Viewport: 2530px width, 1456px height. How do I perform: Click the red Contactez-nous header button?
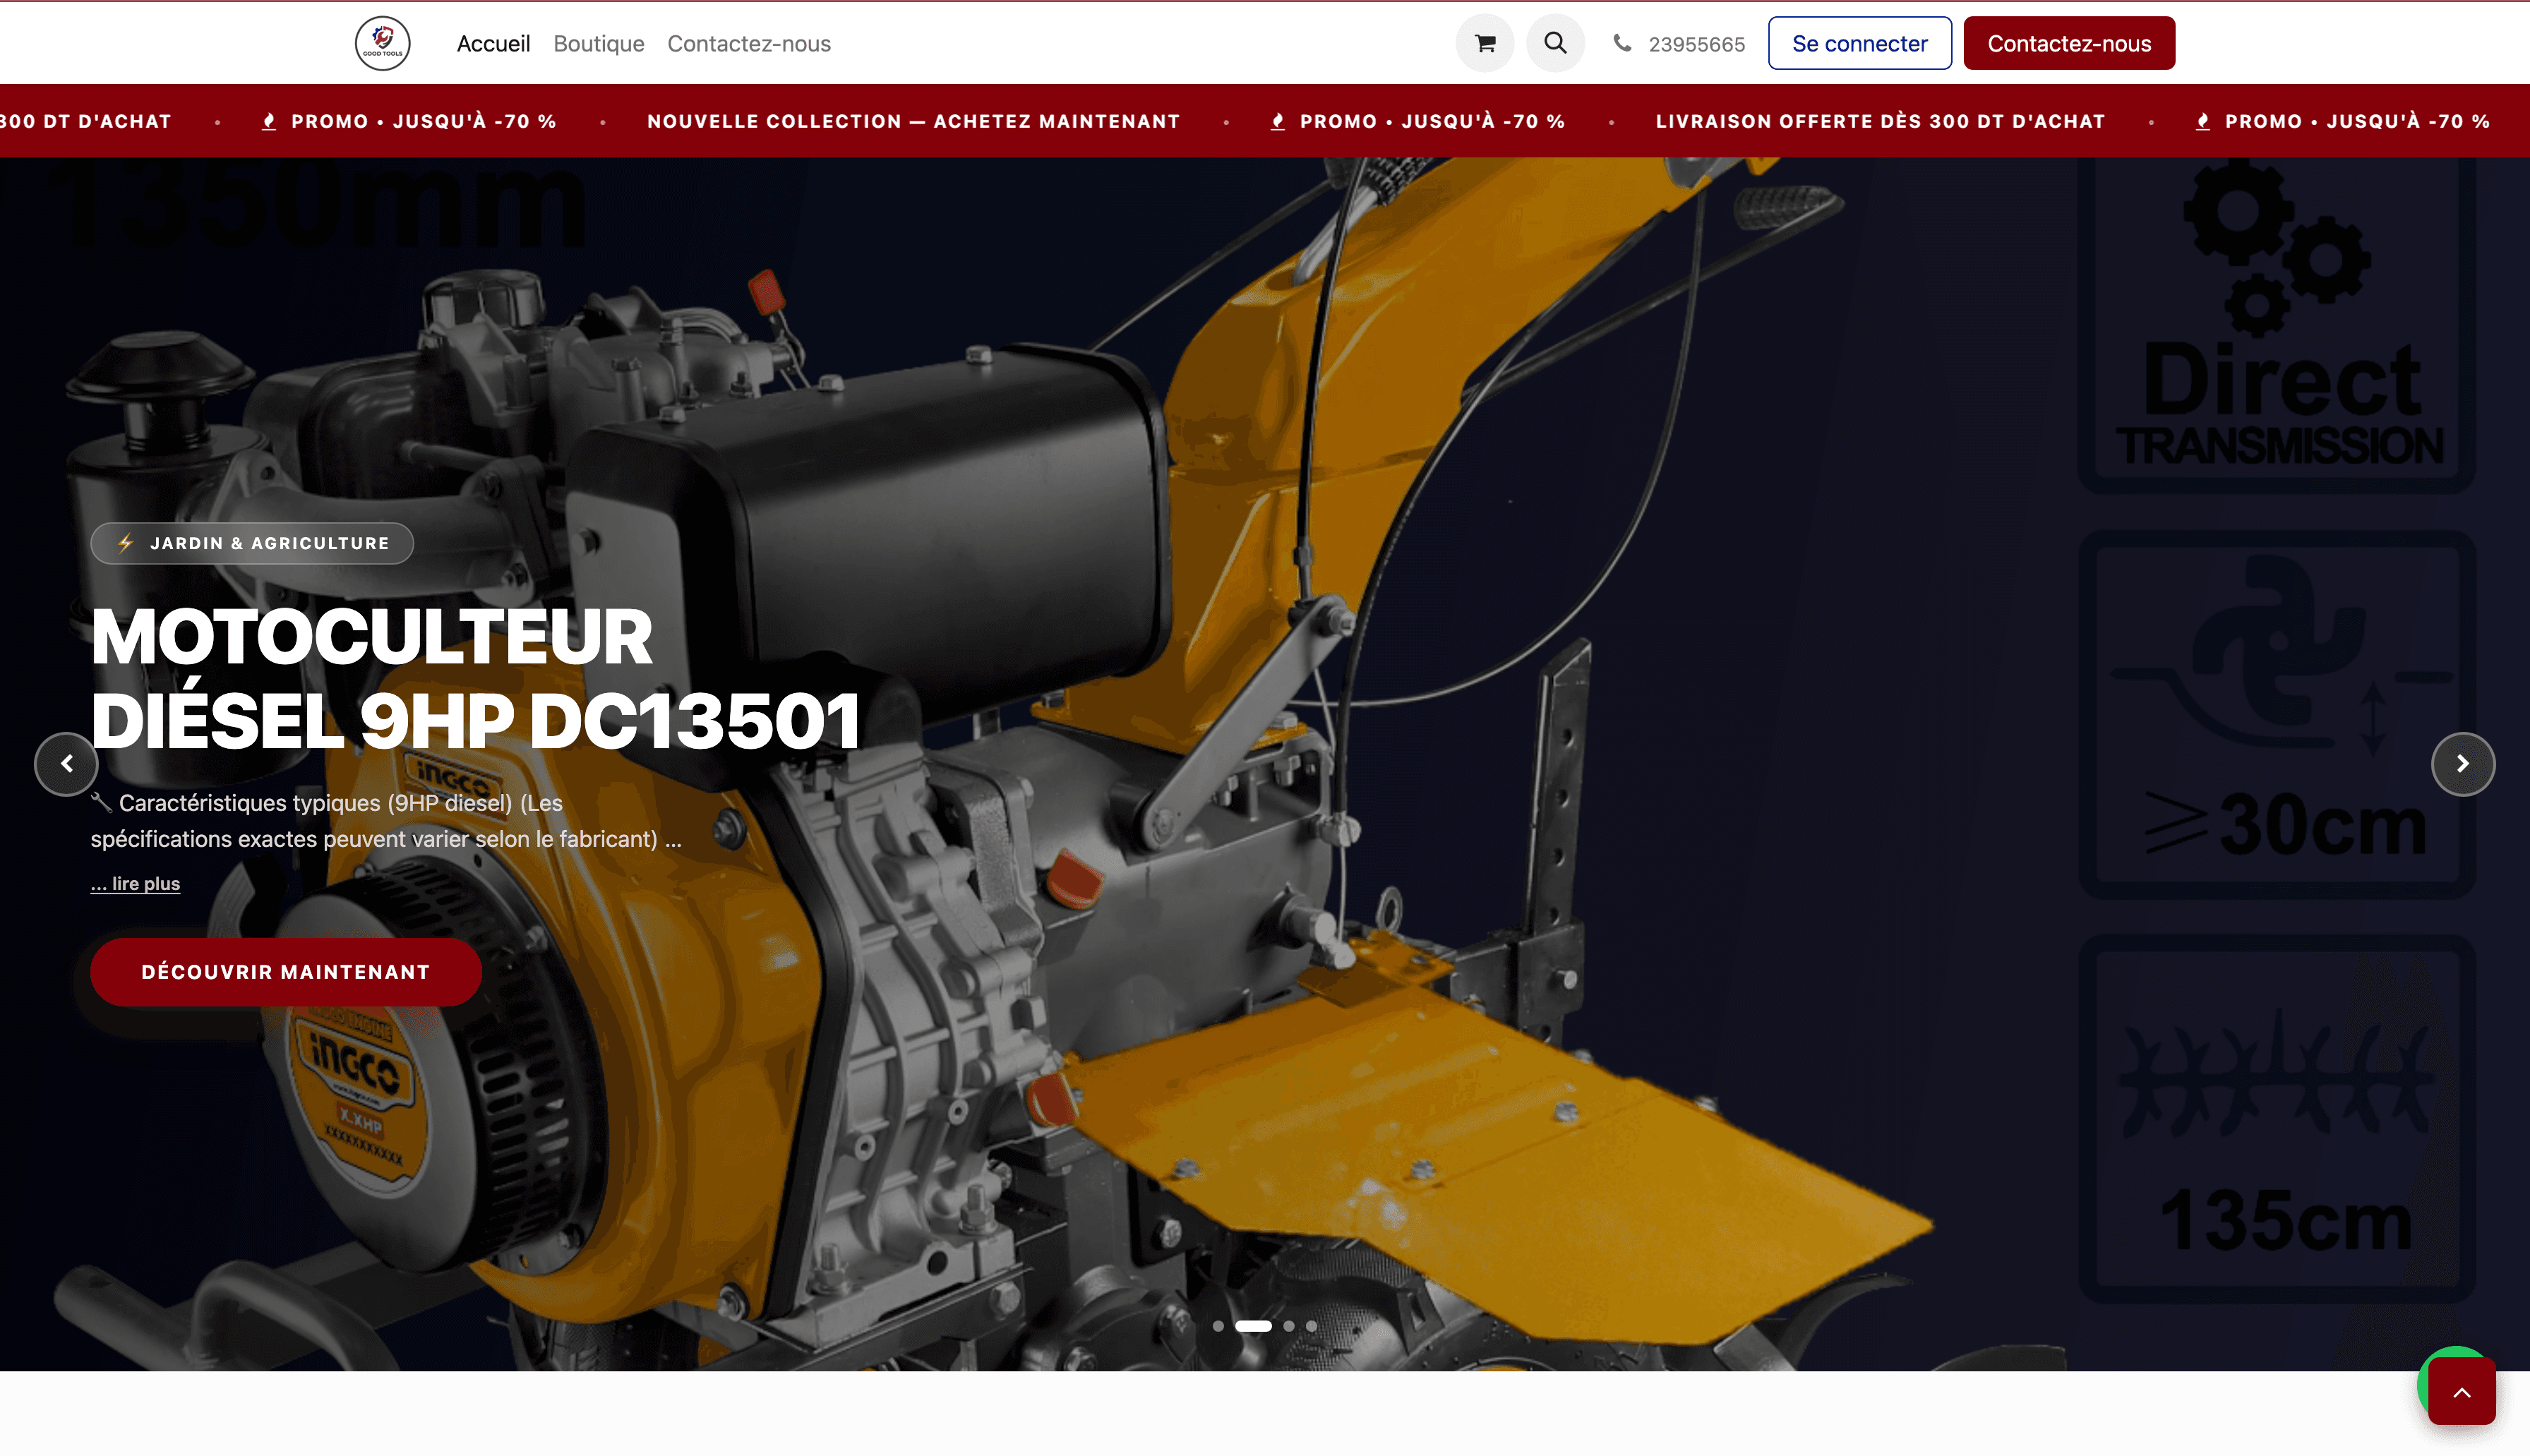2069,43
